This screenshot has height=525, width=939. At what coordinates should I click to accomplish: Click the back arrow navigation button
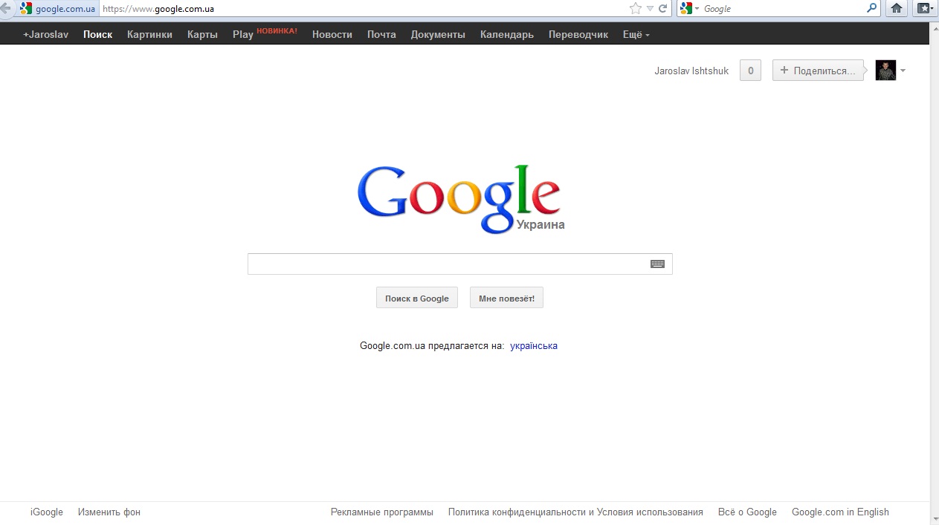[4, 8]
